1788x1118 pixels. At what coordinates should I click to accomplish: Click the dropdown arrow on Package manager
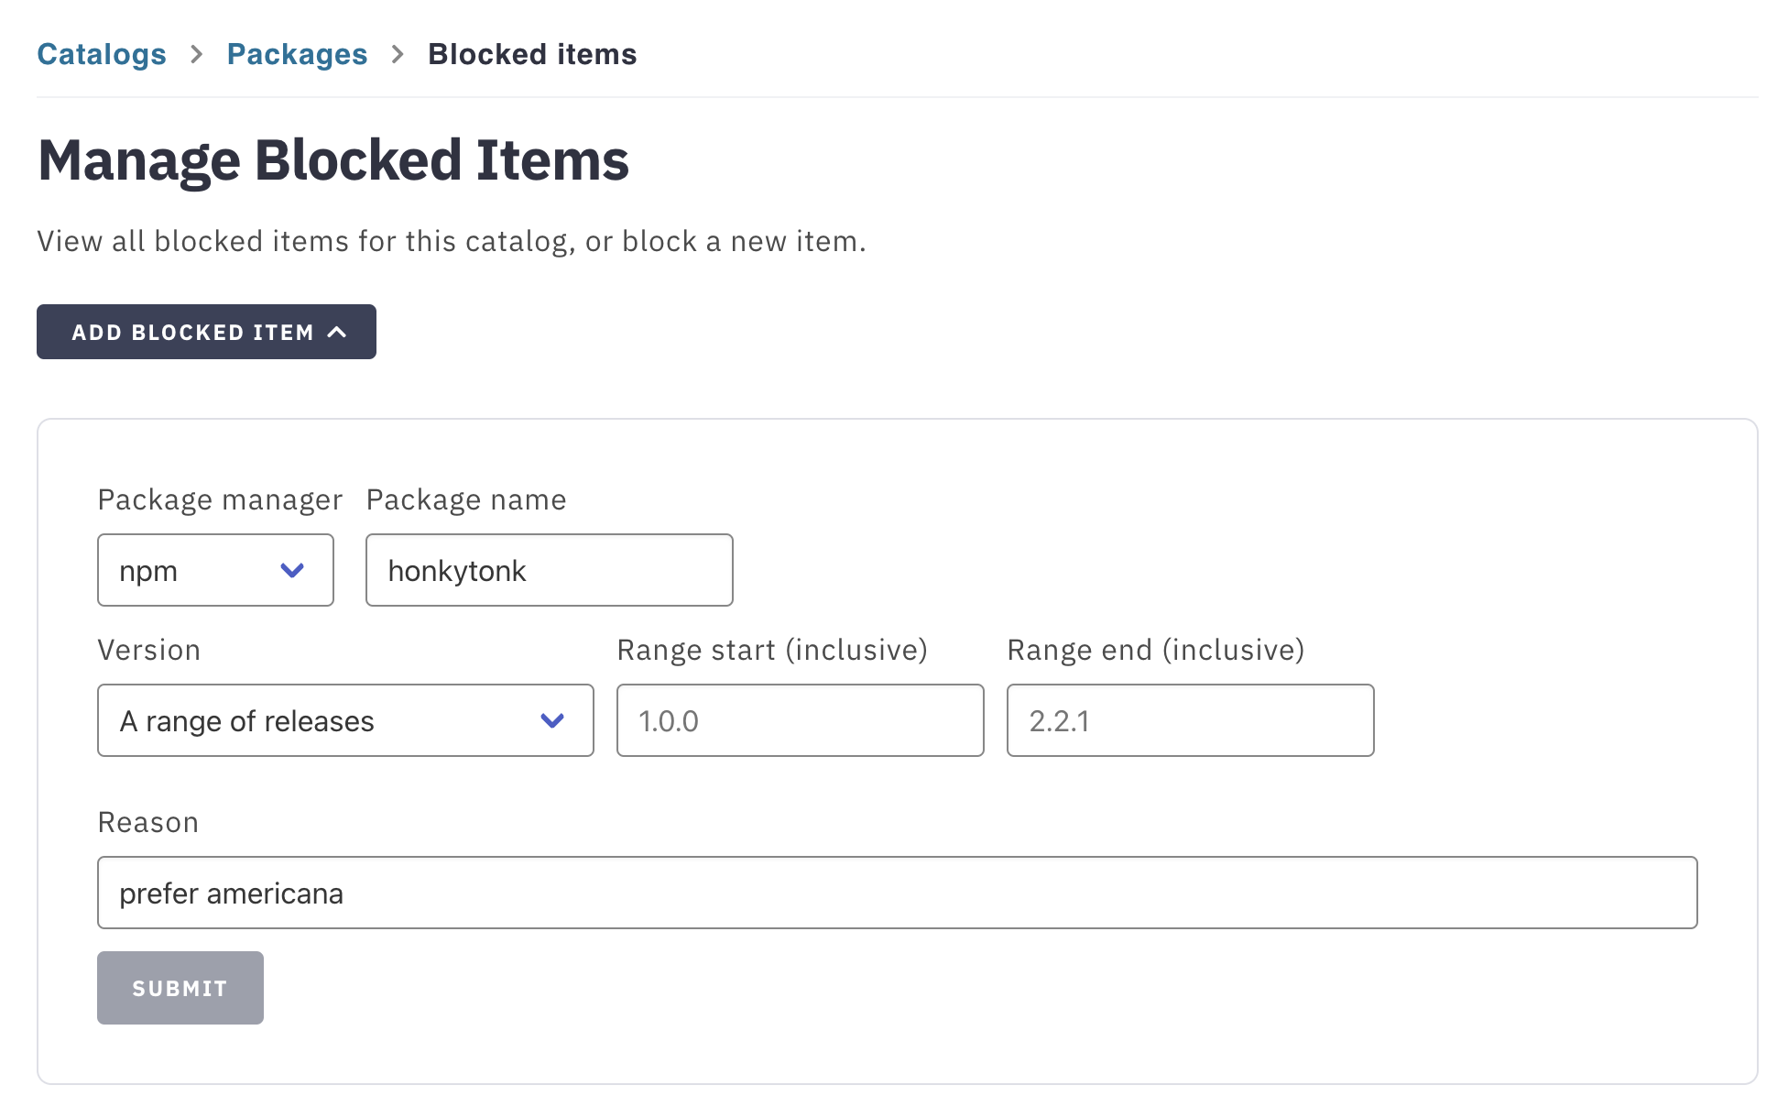pos(292,570)
